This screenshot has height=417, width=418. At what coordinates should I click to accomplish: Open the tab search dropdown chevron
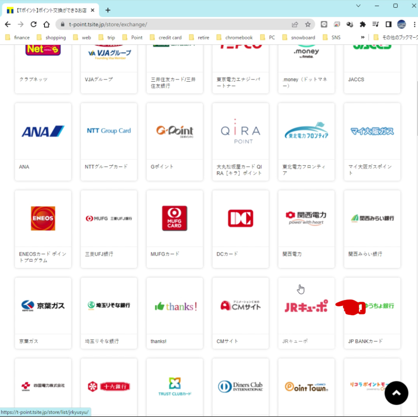[358, 6]
